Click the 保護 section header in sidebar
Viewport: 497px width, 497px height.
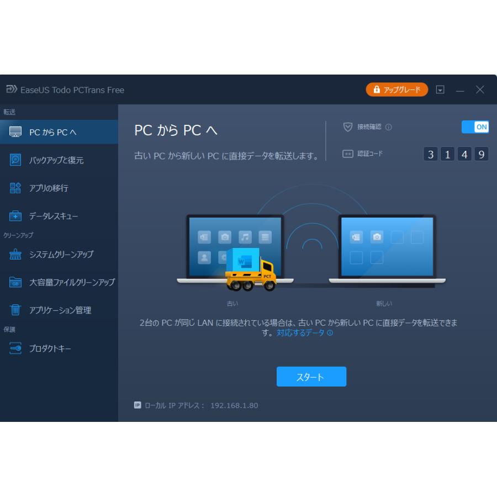point(9,329)
